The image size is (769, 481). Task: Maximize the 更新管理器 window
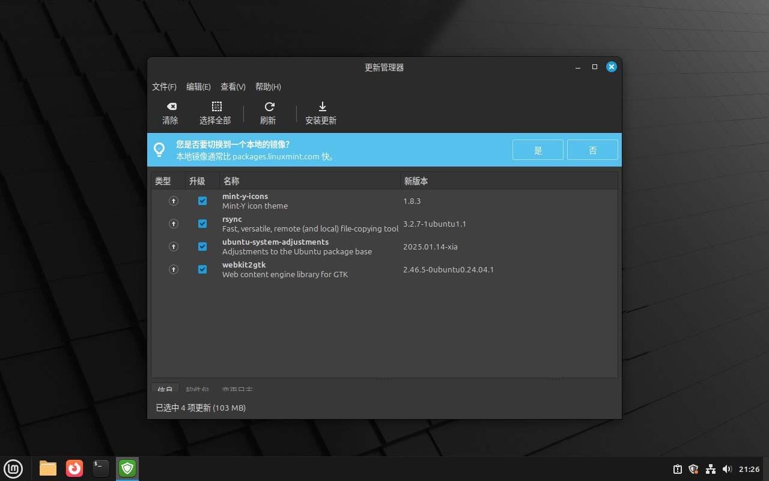click(595, 67)
